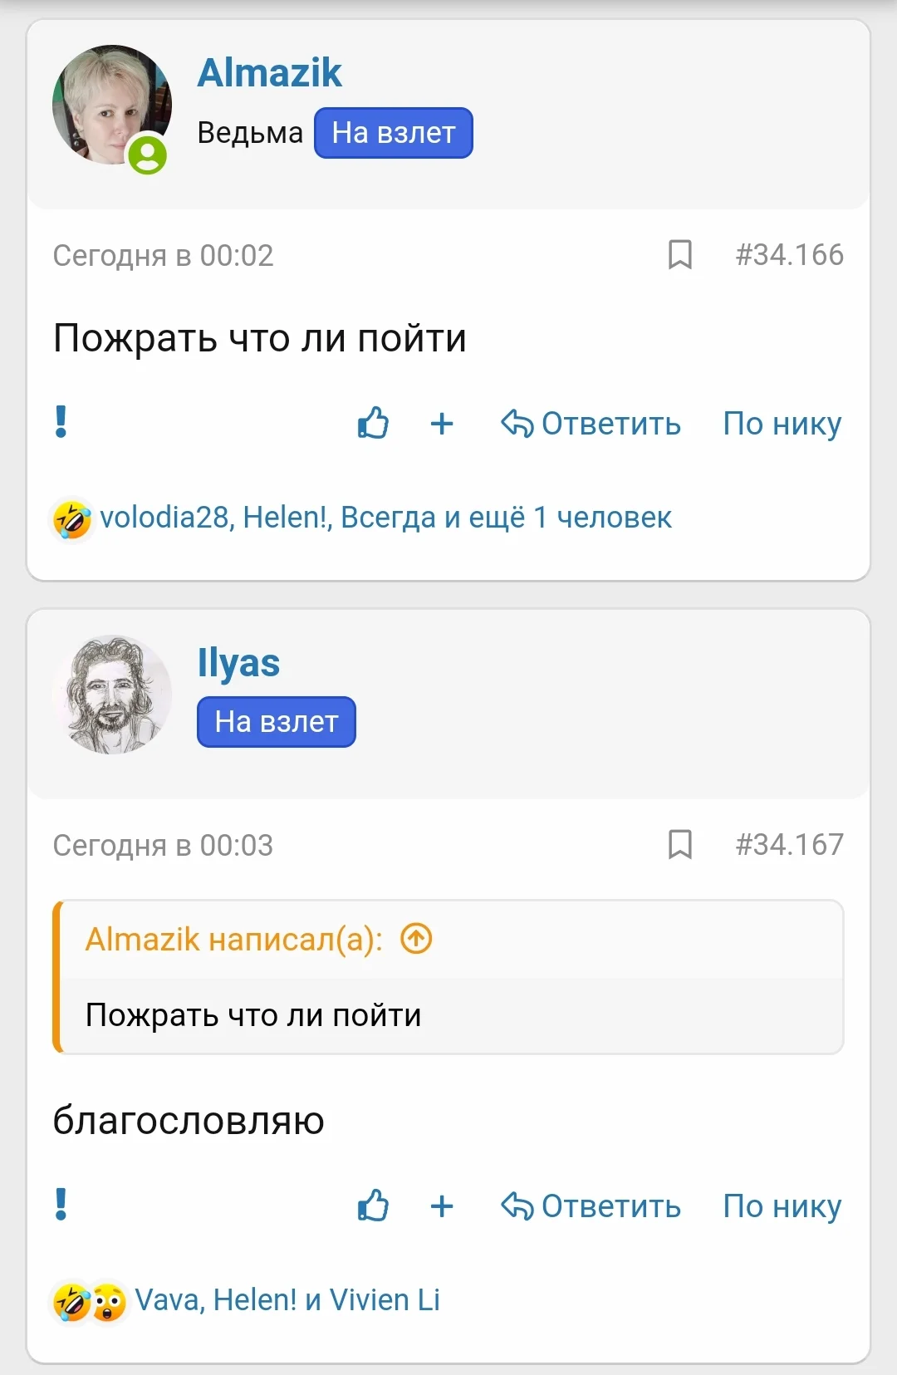Click 'По нику' on Ilyas's post
The height and width of the screenshot is (1375, 897).
782,1206
